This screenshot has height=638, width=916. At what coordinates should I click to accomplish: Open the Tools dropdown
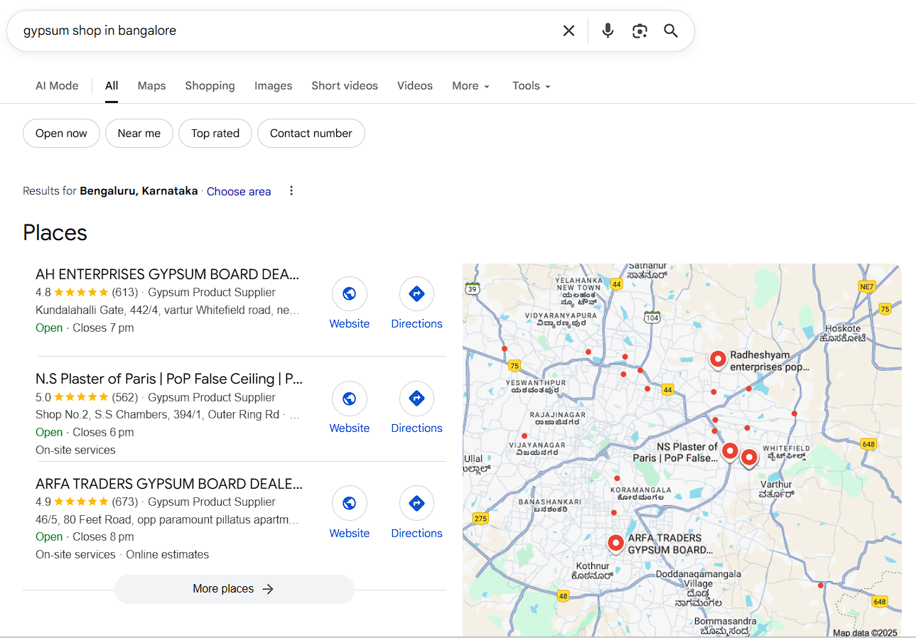pos(532,86)
